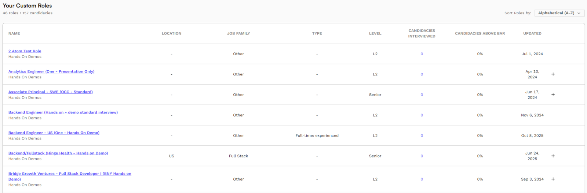
Task: Open Backend Engineer - US (One - Hands On Demo)
Action: coord(54,133)
